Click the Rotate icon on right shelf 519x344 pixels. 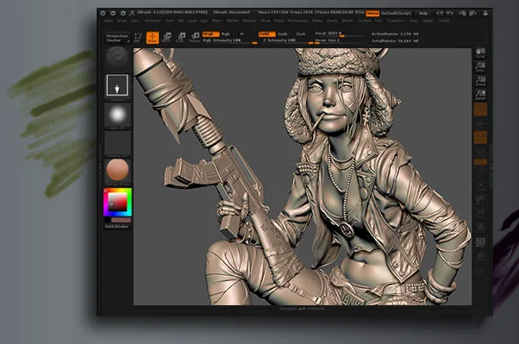[480, 228]
